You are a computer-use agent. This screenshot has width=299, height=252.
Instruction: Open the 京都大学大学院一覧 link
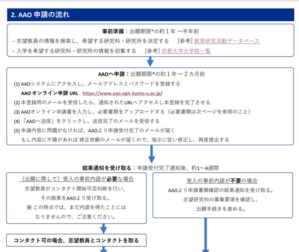186,51
